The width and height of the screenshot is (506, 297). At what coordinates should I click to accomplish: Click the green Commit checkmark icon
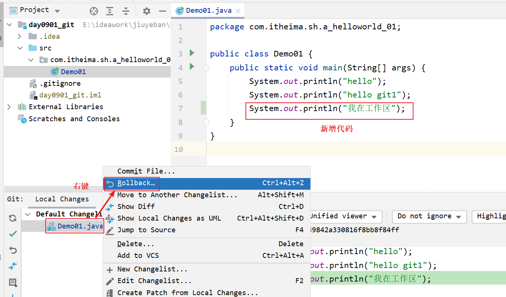[x=13, y=234]
